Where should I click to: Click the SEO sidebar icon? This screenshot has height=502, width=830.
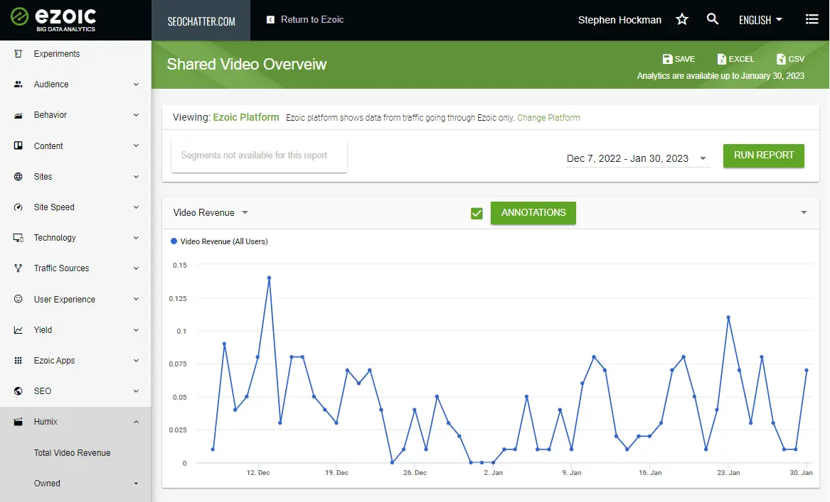pyautogui.click(x=18, y=391)
